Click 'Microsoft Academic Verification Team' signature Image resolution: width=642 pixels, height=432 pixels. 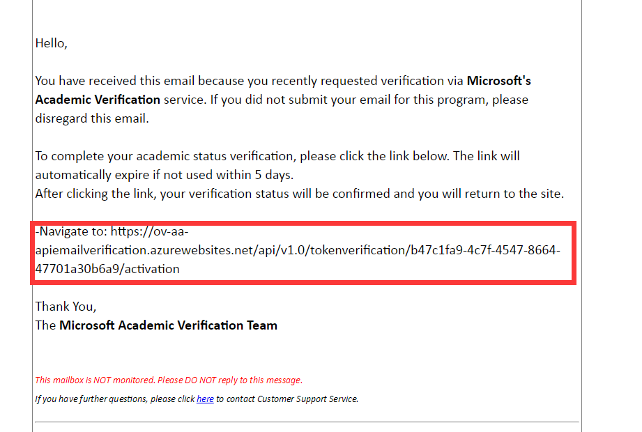coord(168,325)
